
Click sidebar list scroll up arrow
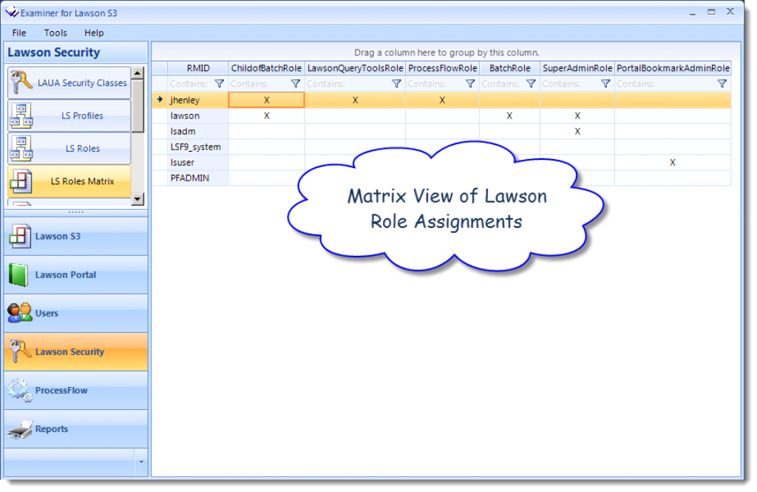138,73
